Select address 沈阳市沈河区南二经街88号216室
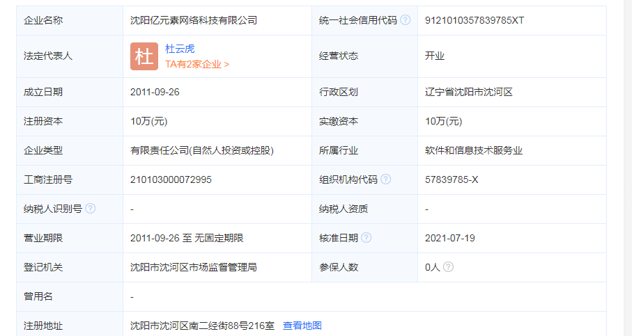 (x=202, y=326)
